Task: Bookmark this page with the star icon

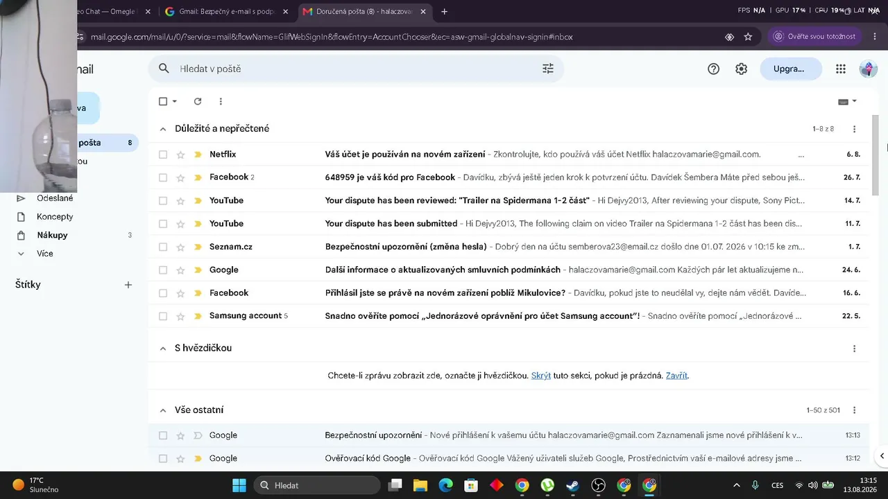Action: pyautogui.click(x=748, y=37)
